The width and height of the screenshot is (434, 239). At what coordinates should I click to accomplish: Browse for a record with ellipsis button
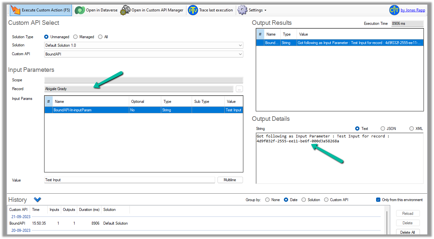pos(239,89)
